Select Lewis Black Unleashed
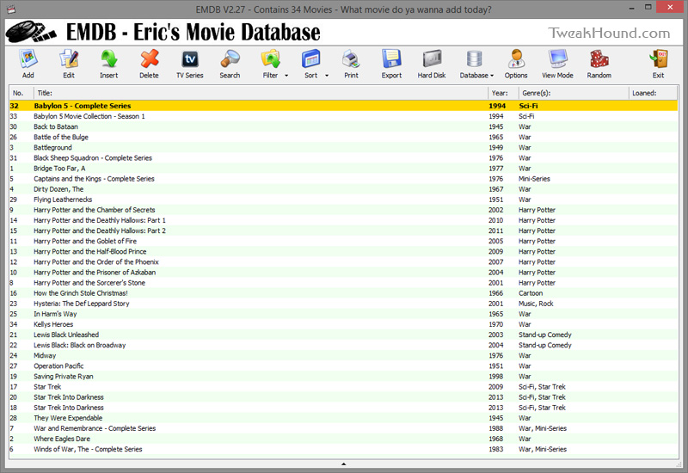This screenshot has width=688, height=473. pos(343,335)
